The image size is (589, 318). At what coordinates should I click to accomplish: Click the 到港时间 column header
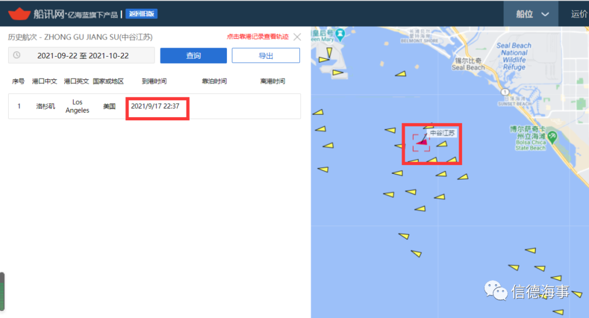(154, 81)
